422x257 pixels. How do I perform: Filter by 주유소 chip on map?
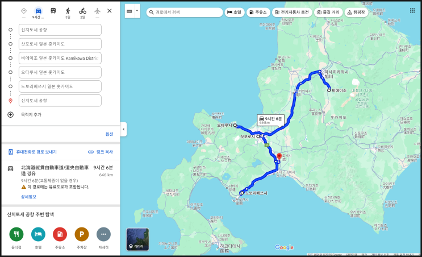pyautogui.click(x=258, y=12)
